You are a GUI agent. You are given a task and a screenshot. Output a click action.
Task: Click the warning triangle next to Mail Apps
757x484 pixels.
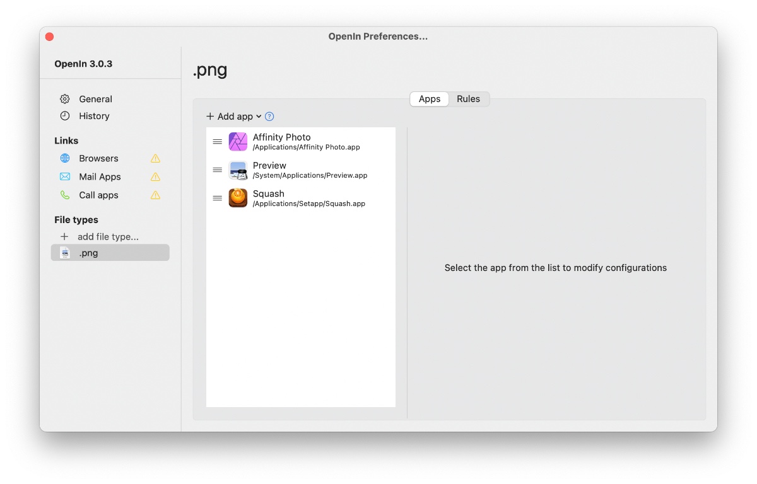(155, 176)
